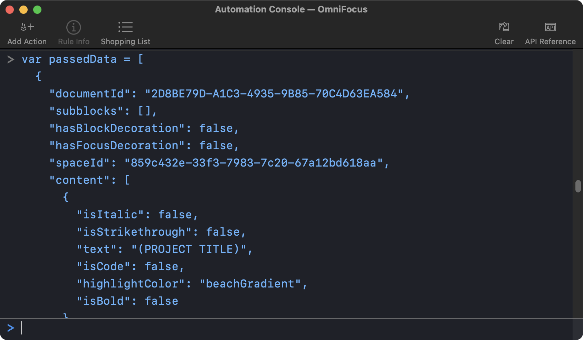Viewport: 583px width, 340px height.
Task: Click the documentId UUID value
Action: click(274, 94)
